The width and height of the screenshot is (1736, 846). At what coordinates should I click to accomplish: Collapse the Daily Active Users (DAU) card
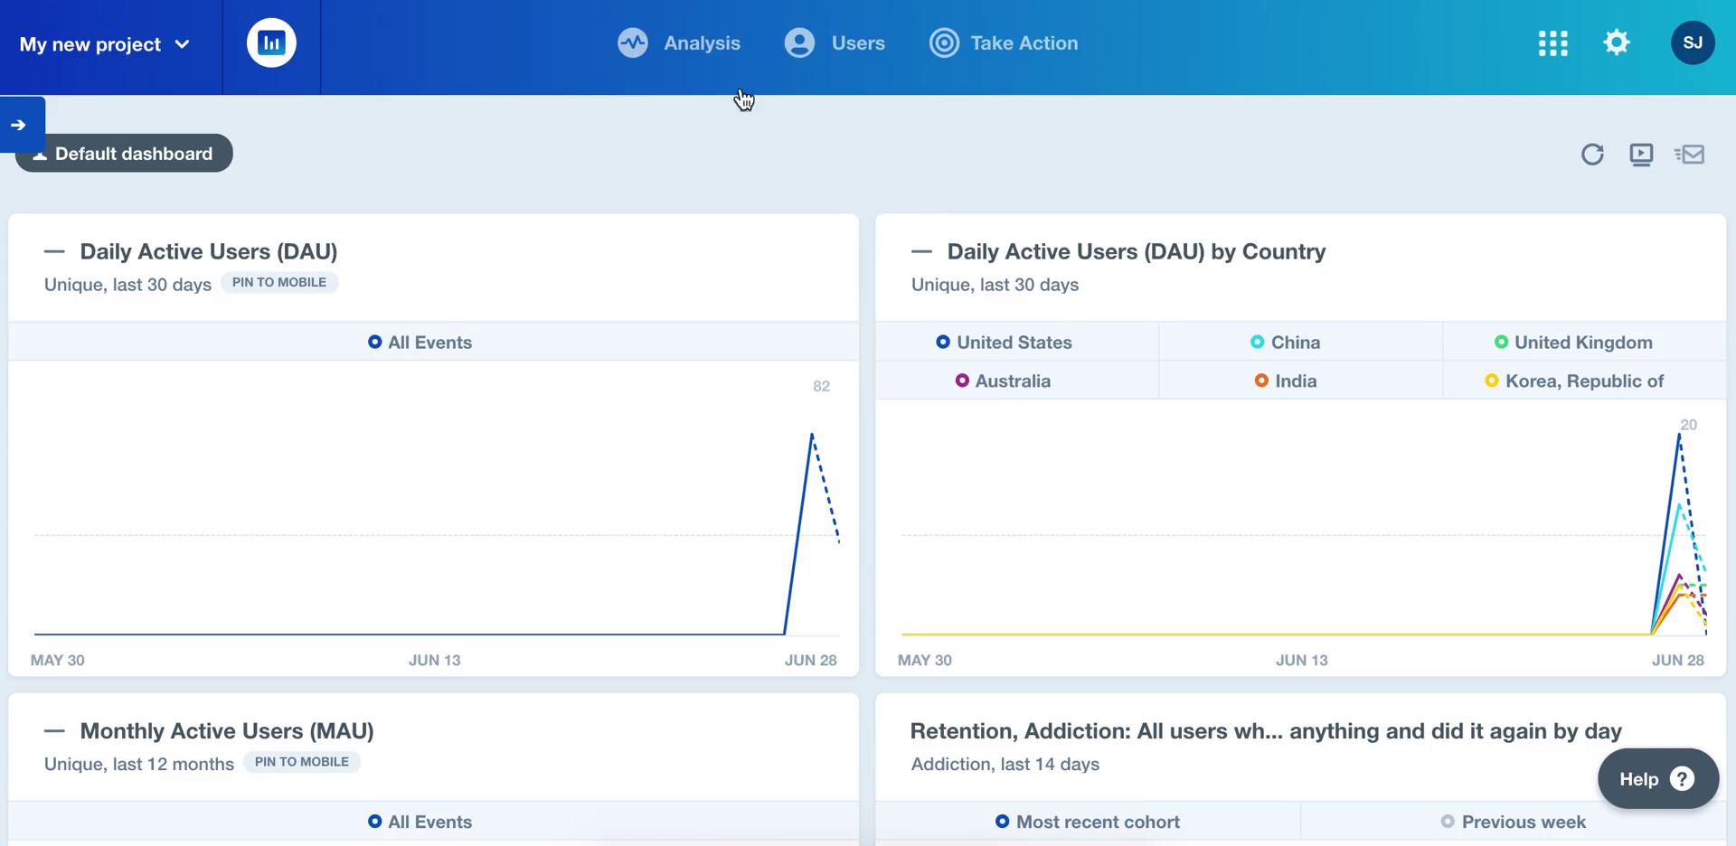pyautogui.click(x=54, y=252)
